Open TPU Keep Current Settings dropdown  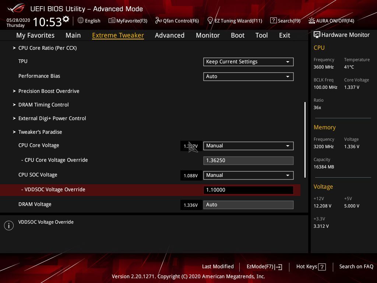pos(249,62)
